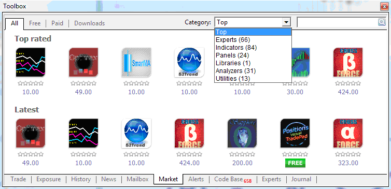Click the 424.00 price under Latest
The height and width of the screenshot is (189, 391).
tap(189, 163)
